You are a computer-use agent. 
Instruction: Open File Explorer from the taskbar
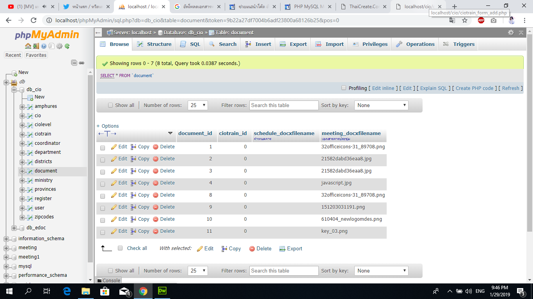[85, 291]
